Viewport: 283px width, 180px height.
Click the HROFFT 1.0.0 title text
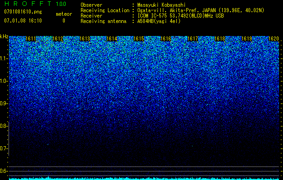click(x=35, y=4)
